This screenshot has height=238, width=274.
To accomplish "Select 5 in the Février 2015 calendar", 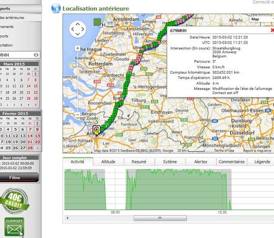I will coord(15,130).
